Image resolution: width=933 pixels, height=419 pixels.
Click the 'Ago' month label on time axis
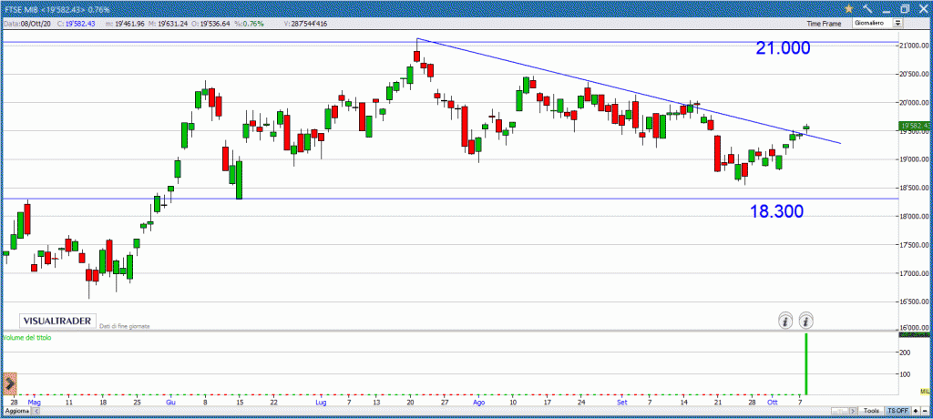point(479,402)
